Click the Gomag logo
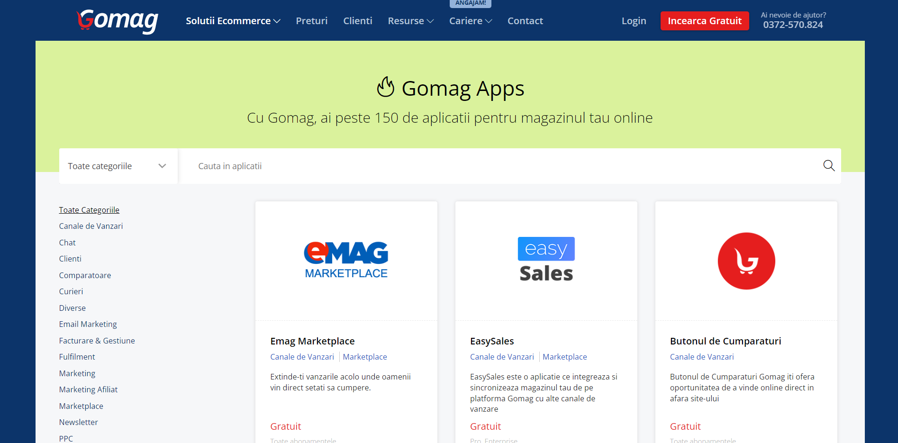Screen dimensions: 898x443 pyautogui.click(x=118, y=21)
